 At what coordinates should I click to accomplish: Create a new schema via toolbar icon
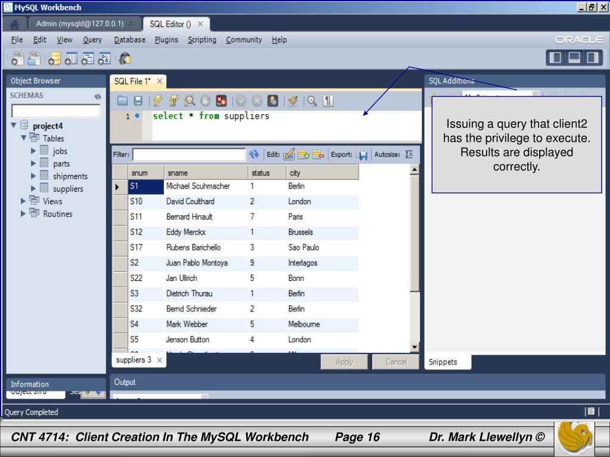[54, 59]
